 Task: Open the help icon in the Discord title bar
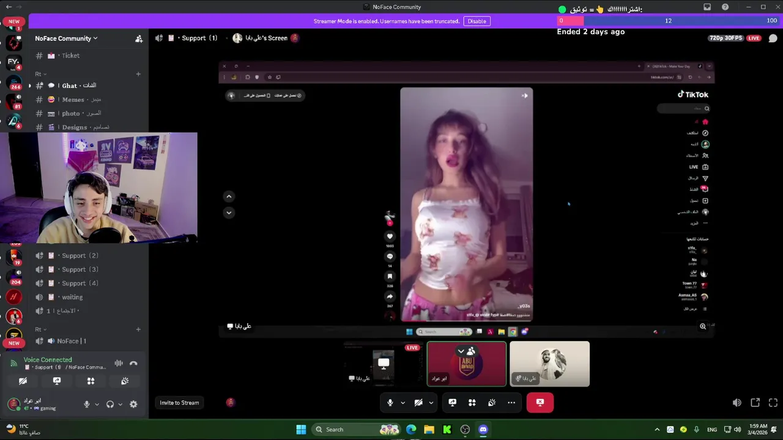(725, 7)
